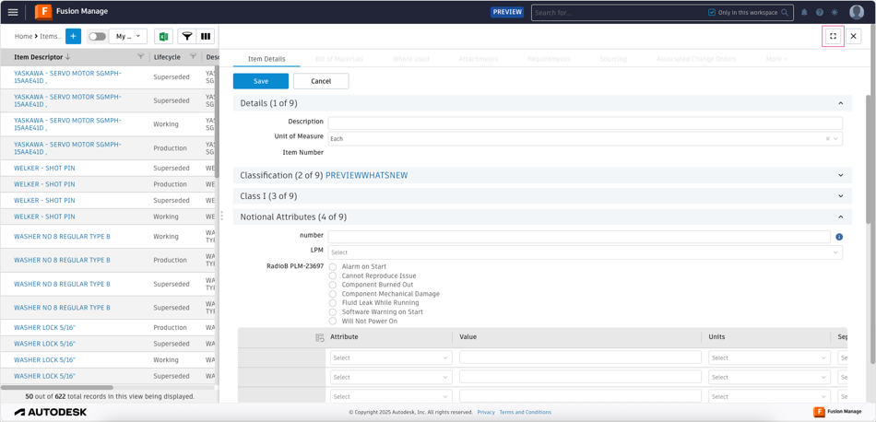Click the blue add item plus button
Viewport: 876px width, 422px height.
click(x=73, y=36)
